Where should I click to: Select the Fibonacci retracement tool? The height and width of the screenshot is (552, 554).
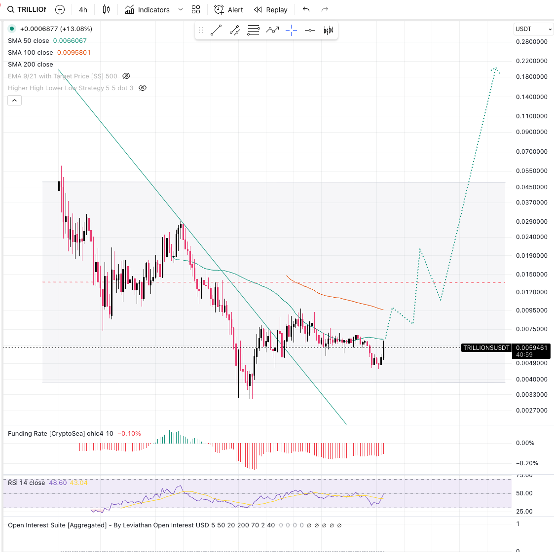tap(254, 31)
